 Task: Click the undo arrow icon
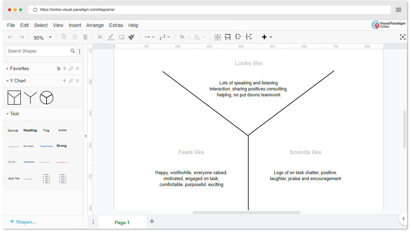click(11, 37)
